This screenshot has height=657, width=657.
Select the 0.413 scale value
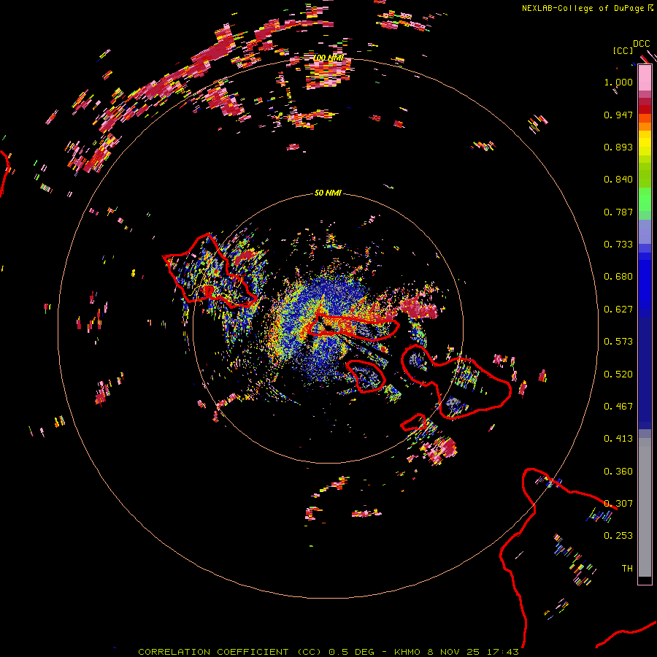click(x=618, y=439)
